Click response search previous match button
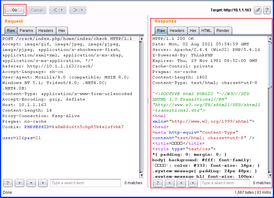 pos(169,183)
